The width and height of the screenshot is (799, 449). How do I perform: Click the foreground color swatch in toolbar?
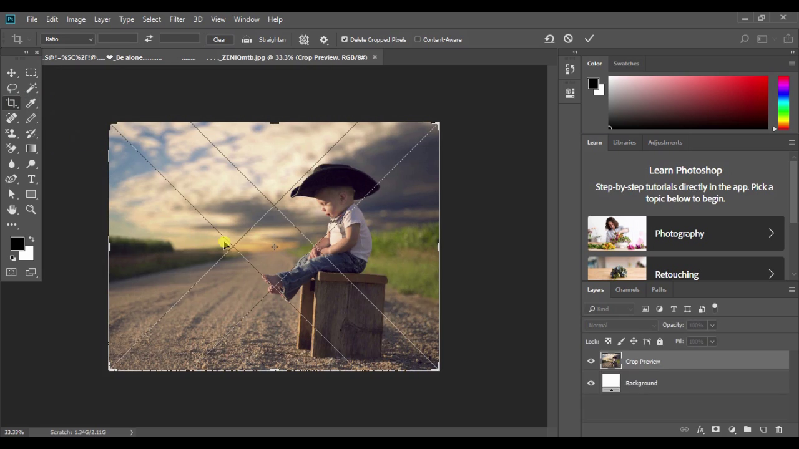[17, 244]
